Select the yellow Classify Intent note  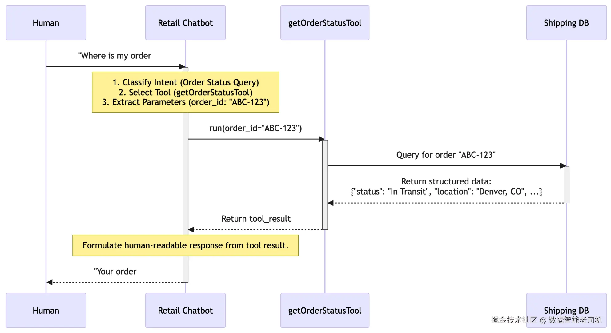pyautogui.click(x=185, y=92)
